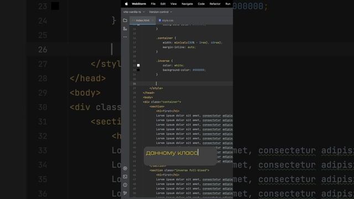The height and width of the screenshot is (199, 354).
Task: Open the Git tool window icon
Action: [125, 193]
